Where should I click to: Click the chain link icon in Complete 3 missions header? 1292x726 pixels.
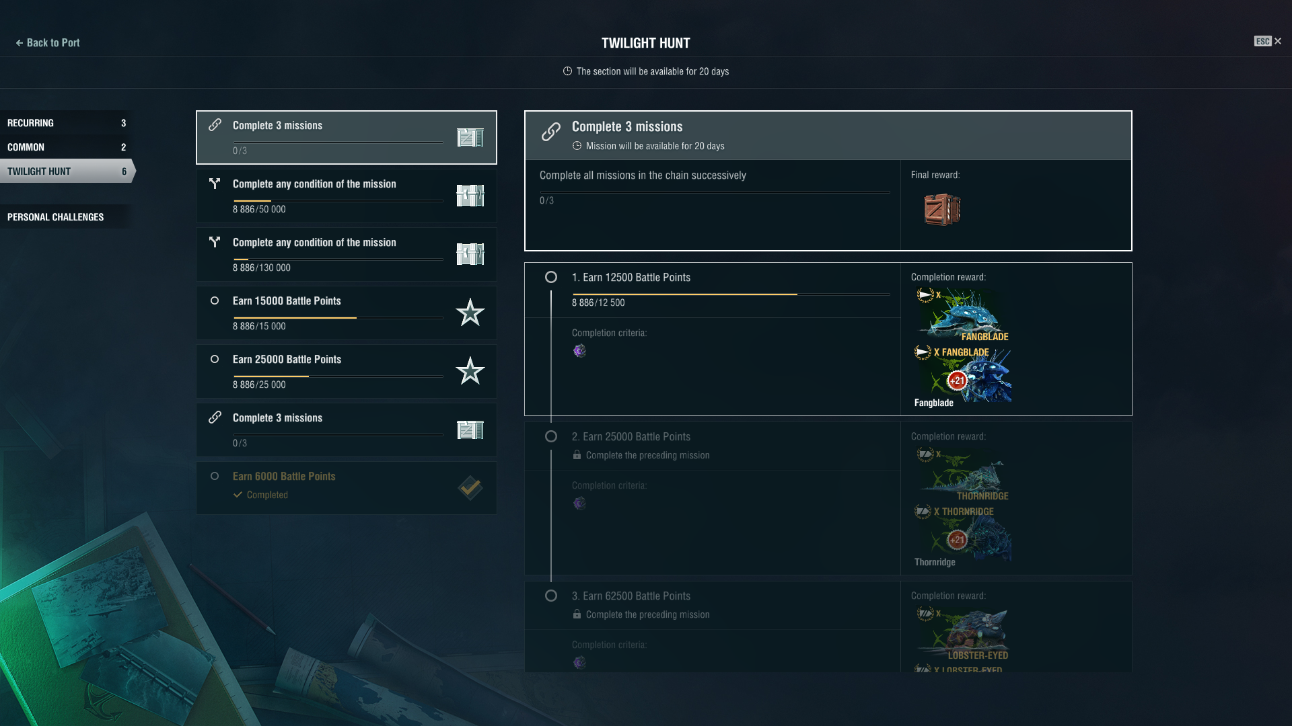(x=551, y=132)
